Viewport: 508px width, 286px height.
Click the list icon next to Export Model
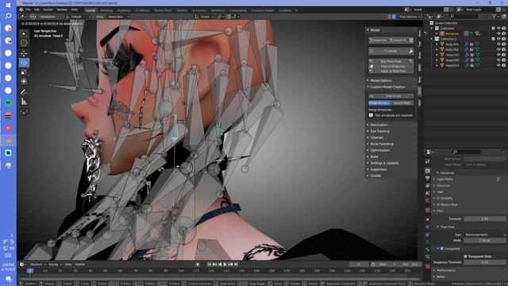(411, 41)
